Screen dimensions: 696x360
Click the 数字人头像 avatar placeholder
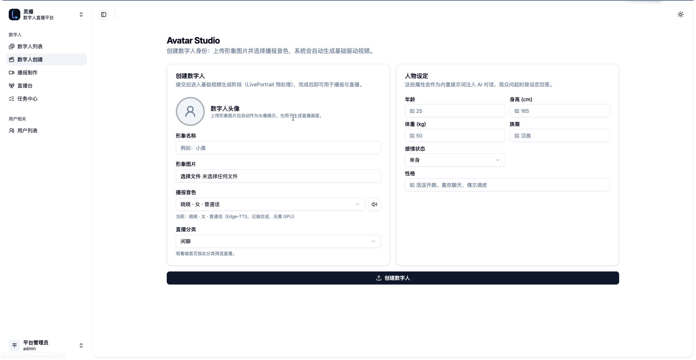pyautogui.click(x=190, y=111)
